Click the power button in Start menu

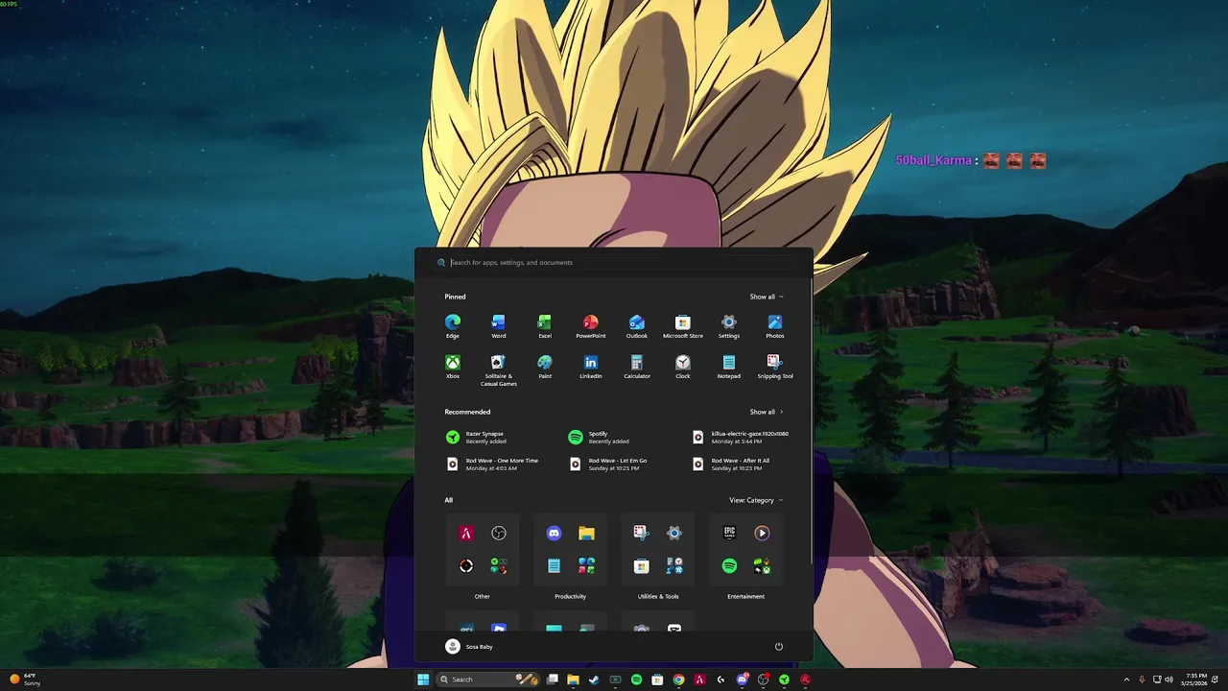[778, 647]
